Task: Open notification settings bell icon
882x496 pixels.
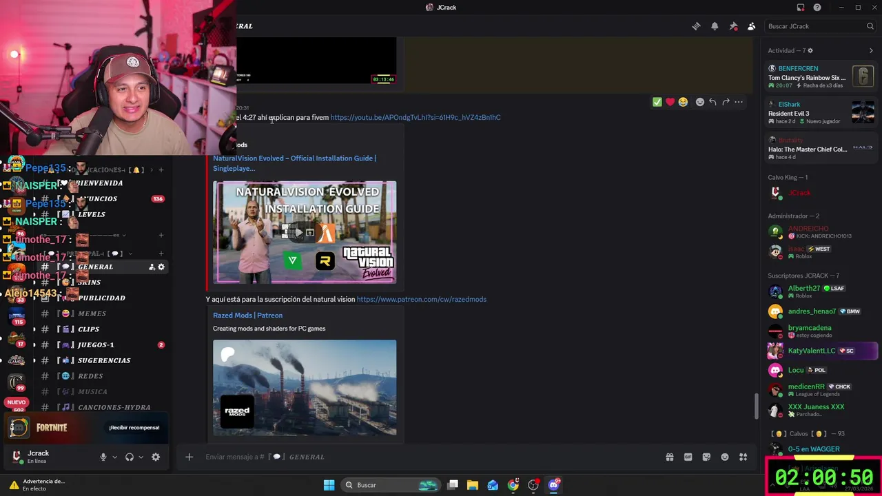Action: (x=715, y=26)
